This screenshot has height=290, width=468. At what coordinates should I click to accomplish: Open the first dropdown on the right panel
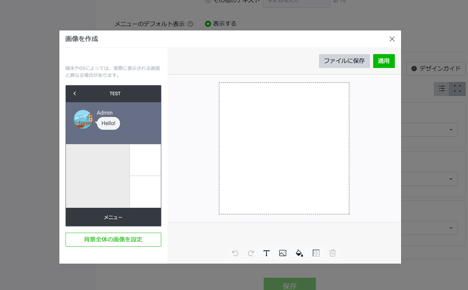point(429,130)
